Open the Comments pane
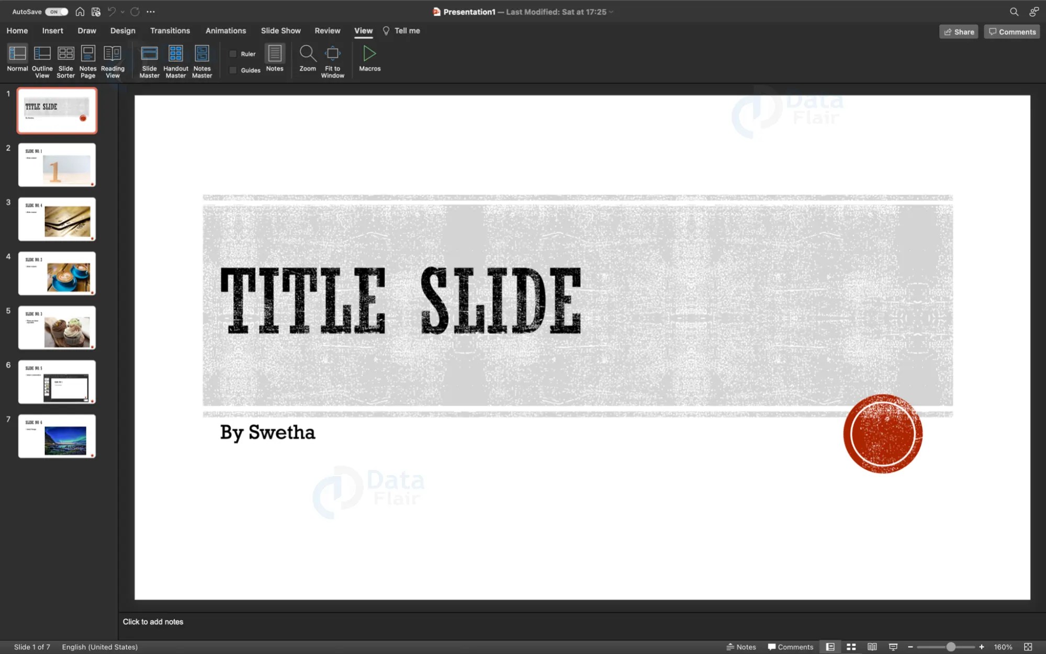The height and width of the screenshot is (654, 1046). click(x=1011, y=31)
